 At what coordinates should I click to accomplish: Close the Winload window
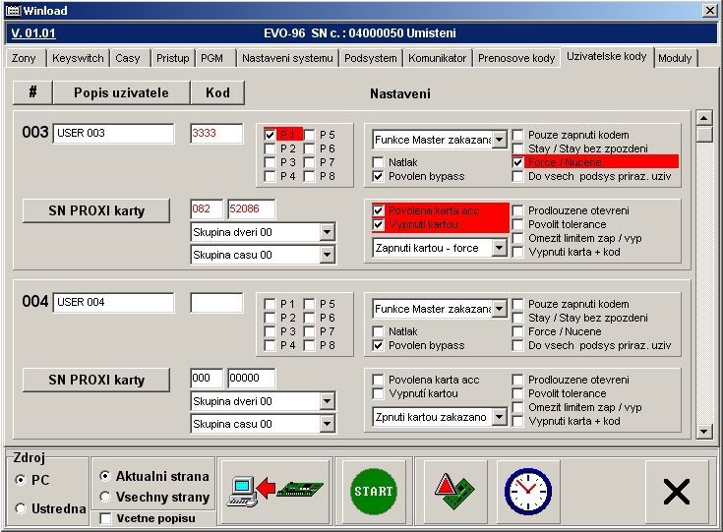(x=709, y=10)
